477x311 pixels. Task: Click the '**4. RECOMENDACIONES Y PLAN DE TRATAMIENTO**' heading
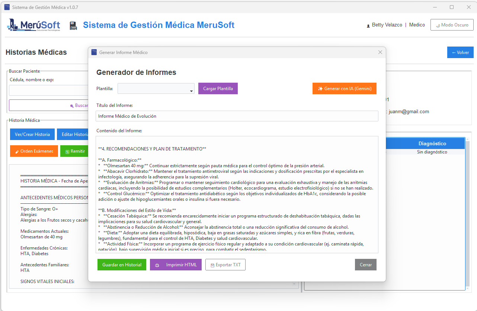152,149
